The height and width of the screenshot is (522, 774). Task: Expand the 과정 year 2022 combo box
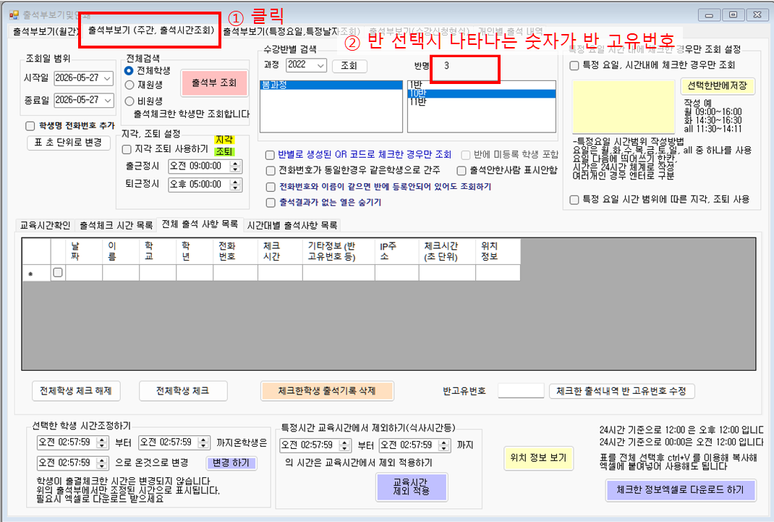(x=321, y=65)
